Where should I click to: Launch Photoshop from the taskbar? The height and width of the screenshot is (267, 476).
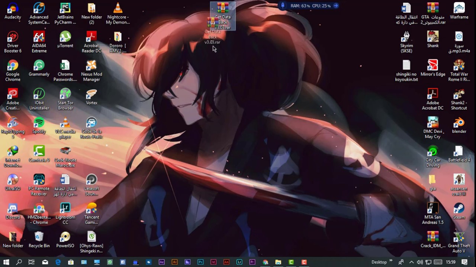200,262
